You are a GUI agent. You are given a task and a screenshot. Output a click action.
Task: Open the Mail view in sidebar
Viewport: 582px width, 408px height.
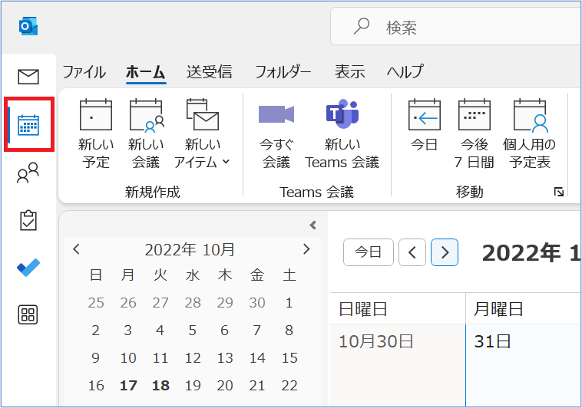pos(28,76)
